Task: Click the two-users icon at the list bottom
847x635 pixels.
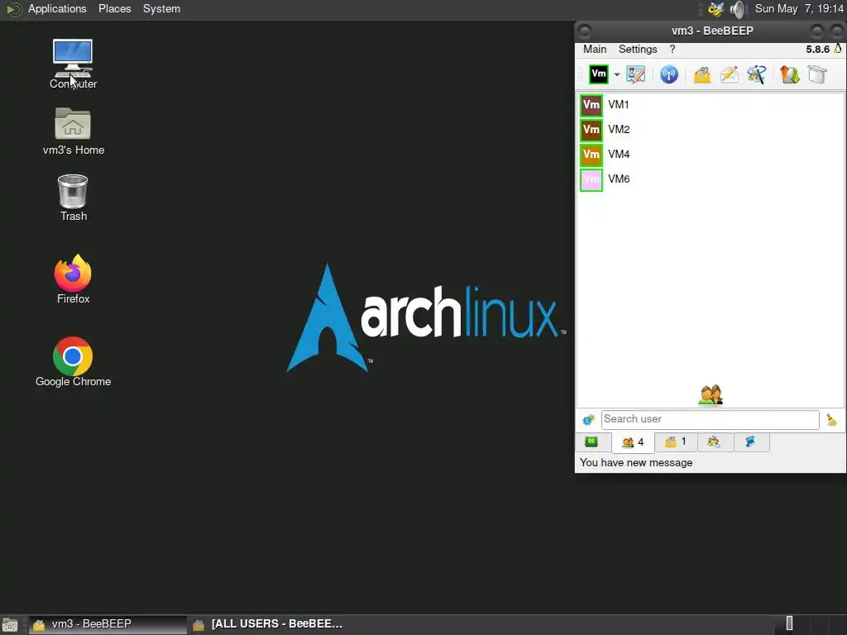Action: (x=711, y=394)
